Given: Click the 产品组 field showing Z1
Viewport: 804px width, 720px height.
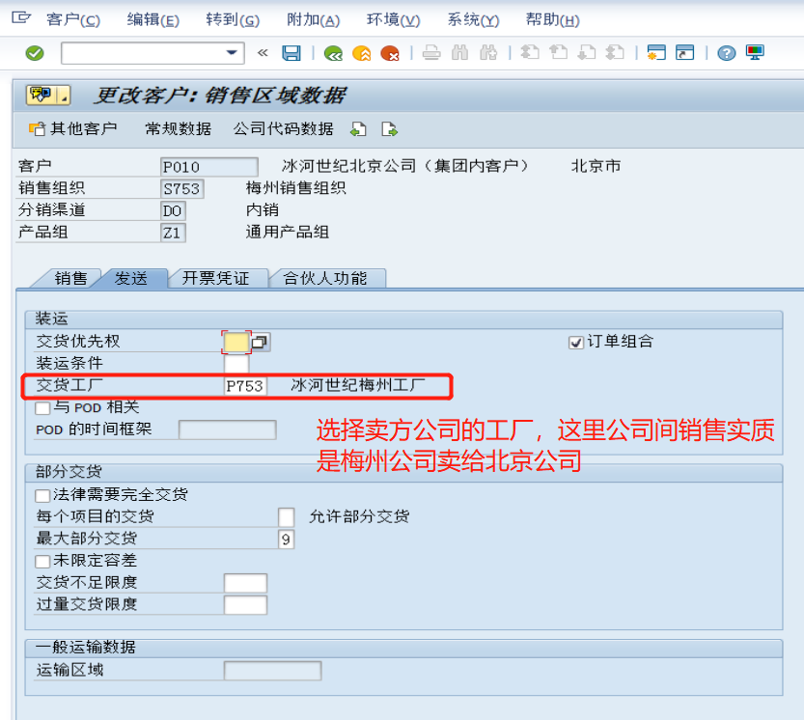Looking at the screenshot, I should pyautogui.click(x=173, y=233).
